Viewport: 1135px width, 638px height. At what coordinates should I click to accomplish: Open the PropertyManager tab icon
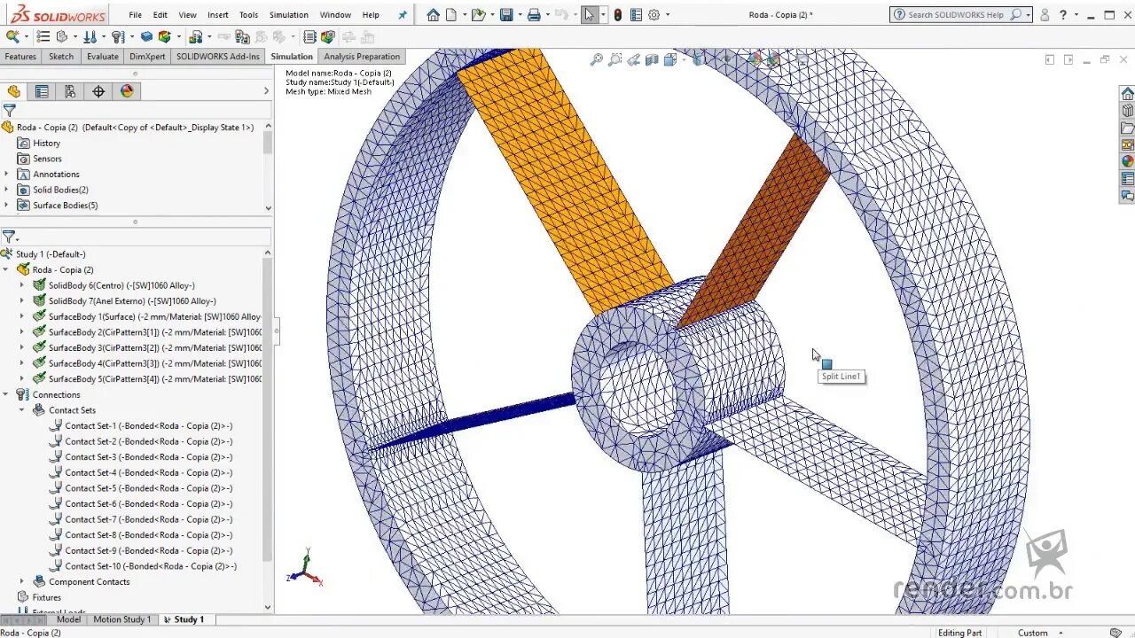42,91
